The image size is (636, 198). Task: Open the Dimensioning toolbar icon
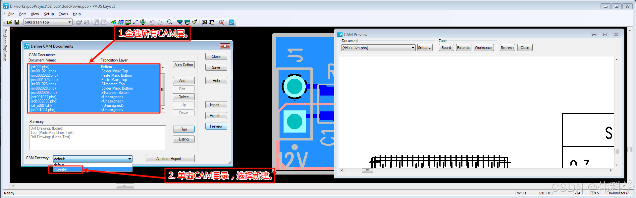[128, 22]
